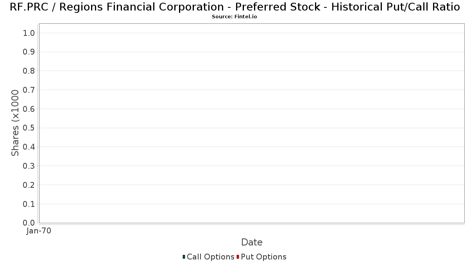Viewport: 469px width, 263px height.
Task: Click the green Call Options legend swatch
Action: click(184, 257)
